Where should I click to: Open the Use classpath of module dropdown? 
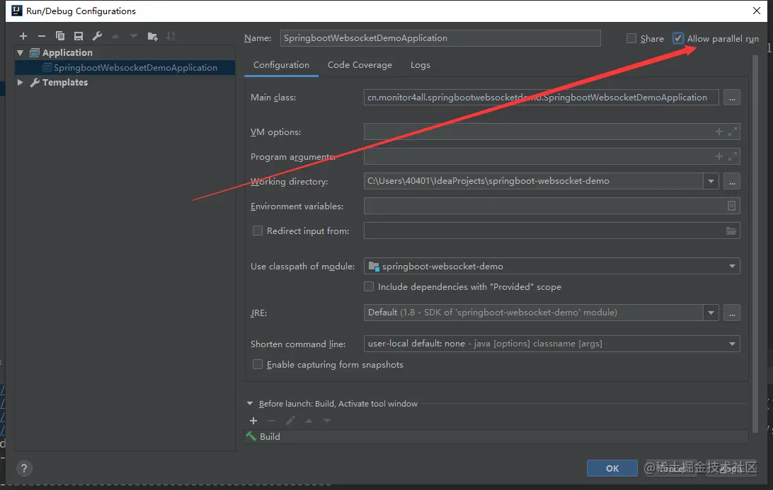click(732, 267)
